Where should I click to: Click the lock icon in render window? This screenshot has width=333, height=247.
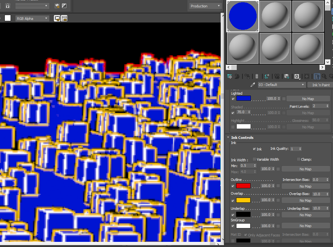point(8,6)
